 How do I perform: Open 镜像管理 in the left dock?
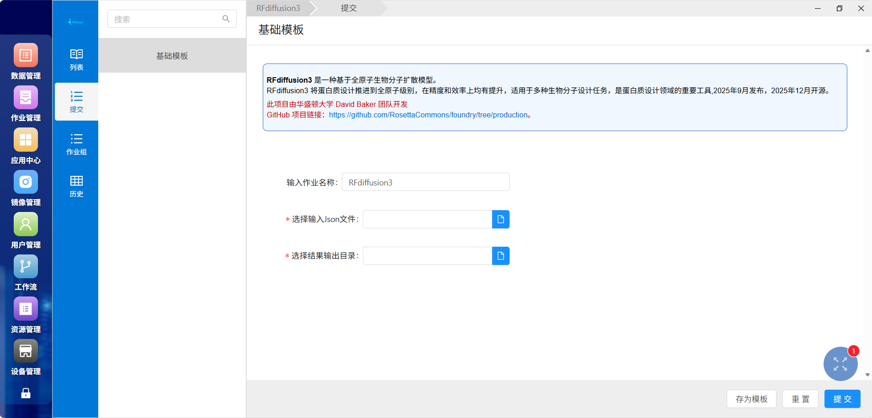26,188
